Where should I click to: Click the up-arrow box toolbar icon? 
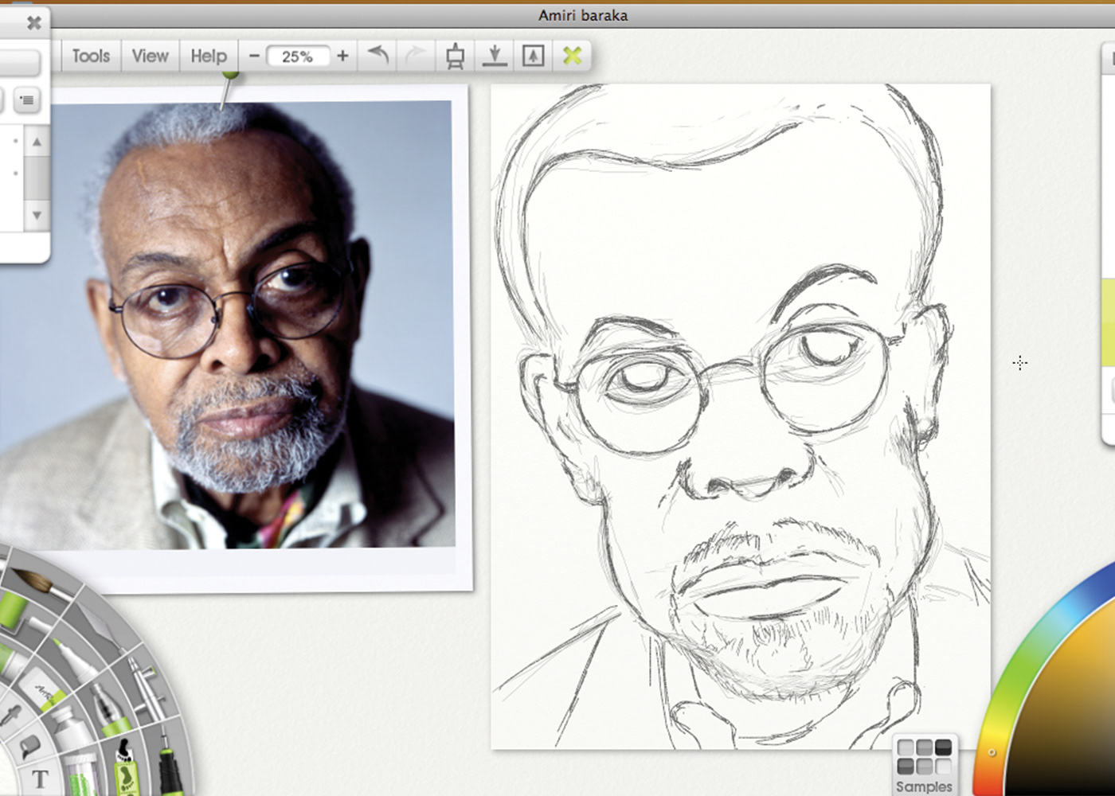533,56
